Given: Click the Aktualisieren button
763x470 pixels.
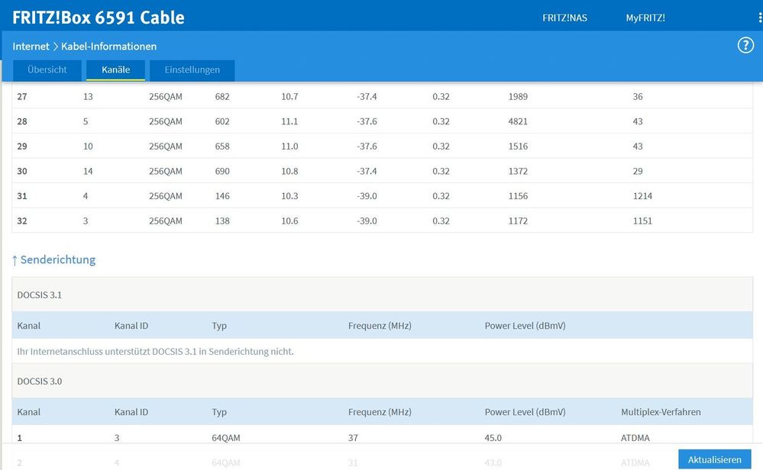Looking at the screenshot, I should point(714,459).
